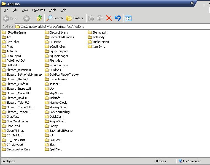210x165 pixels.
Task: Select the ChatScroll folder icon
Action: point(4,126)
